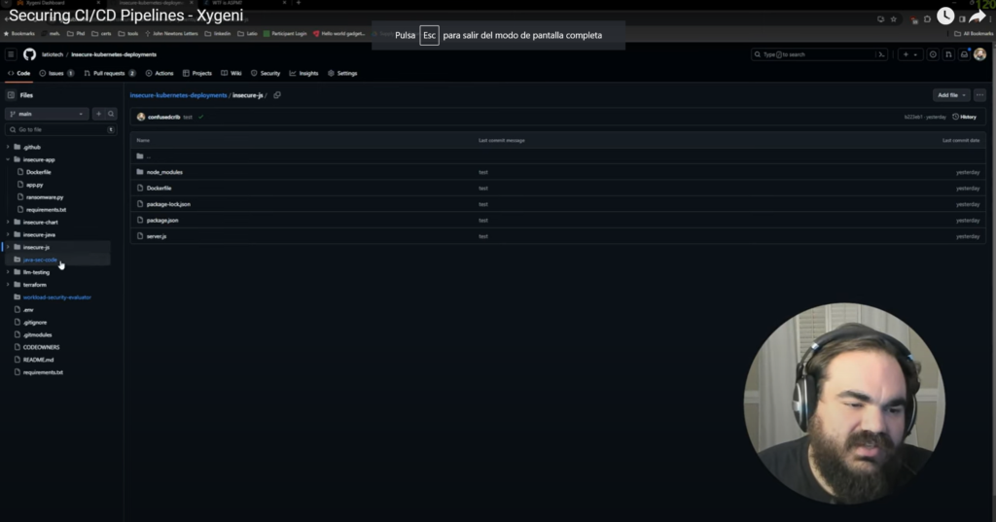Open server.js in the file list
Screen dimensions: 996x522
pyautogui.click(x=157, y=236)
